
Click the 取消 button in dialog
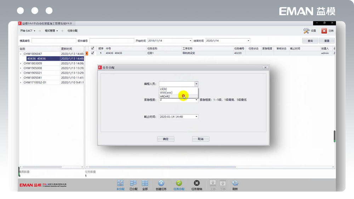pos(201,139)
